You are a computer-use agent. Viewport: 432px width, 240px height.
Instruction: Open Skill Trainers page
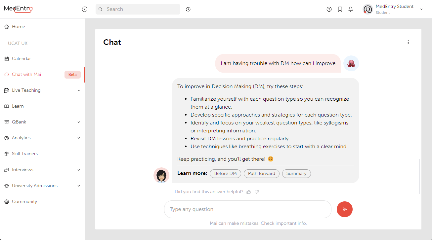pos(25,154)
